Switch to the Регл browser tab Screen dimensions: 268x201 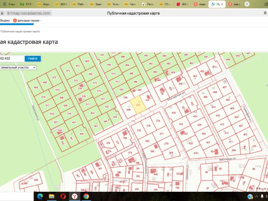point(148,4)
